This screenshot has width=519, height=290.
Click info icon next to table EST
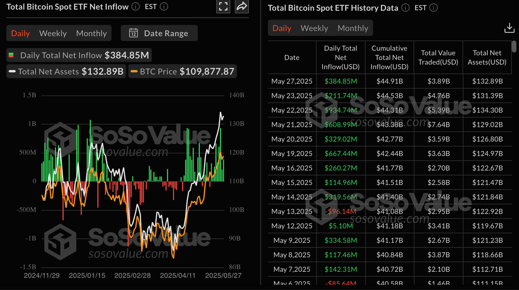click(434, 8)
